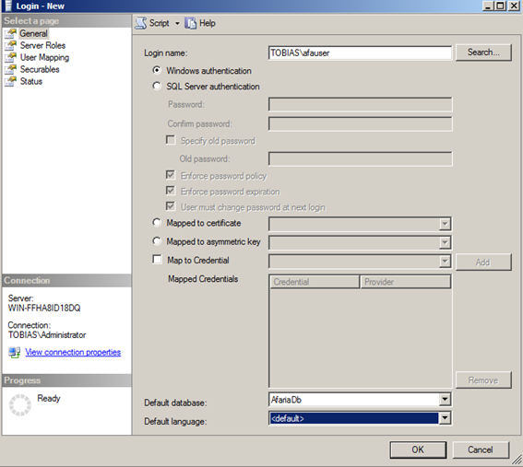Click the Status page icon

[10, 81]
